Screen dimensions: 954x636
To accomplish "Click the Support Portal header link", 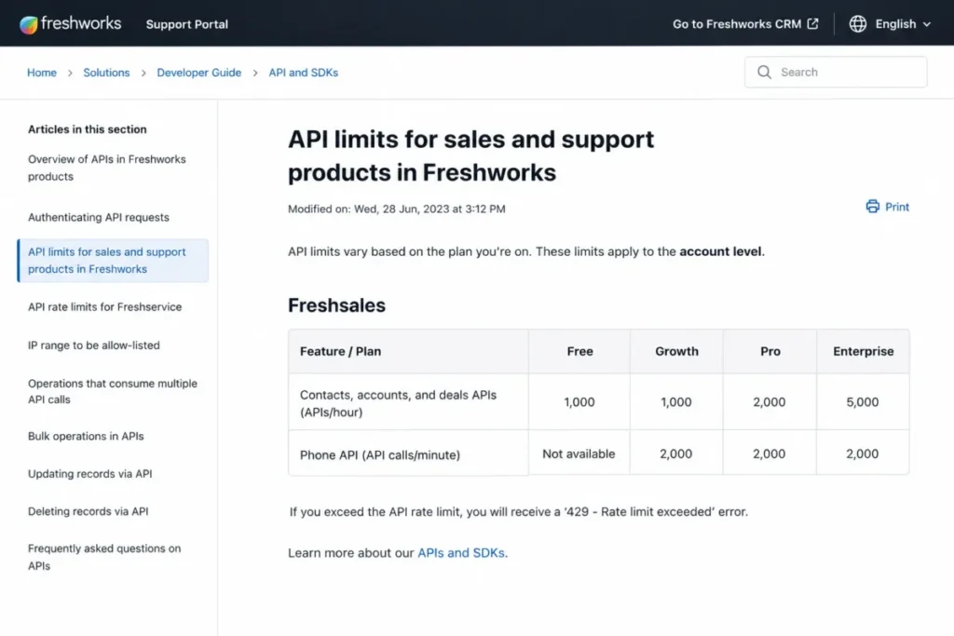I will (186, 24).
